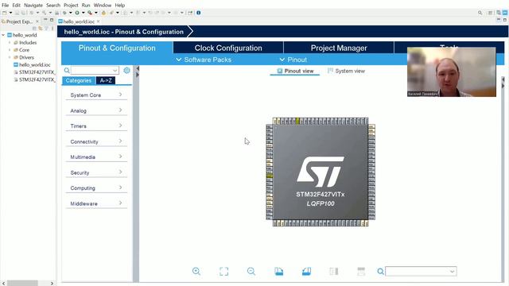Click the open perspective icon at top right

pyautogui.click(x=490, y=13)
